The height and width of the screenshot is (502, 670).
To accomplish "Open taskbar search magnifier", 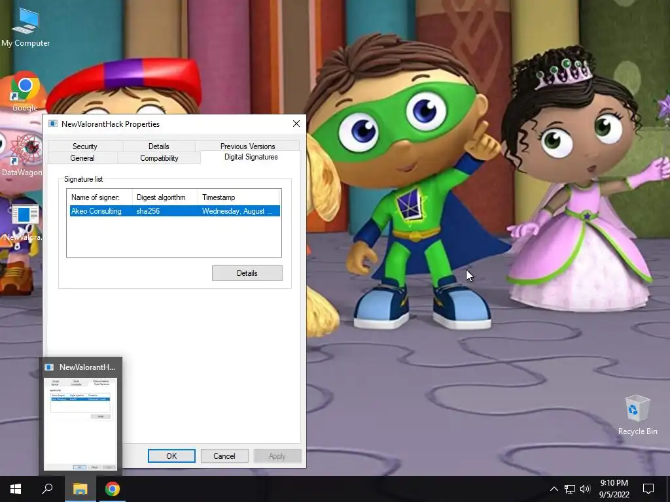I will pos(47,489).
